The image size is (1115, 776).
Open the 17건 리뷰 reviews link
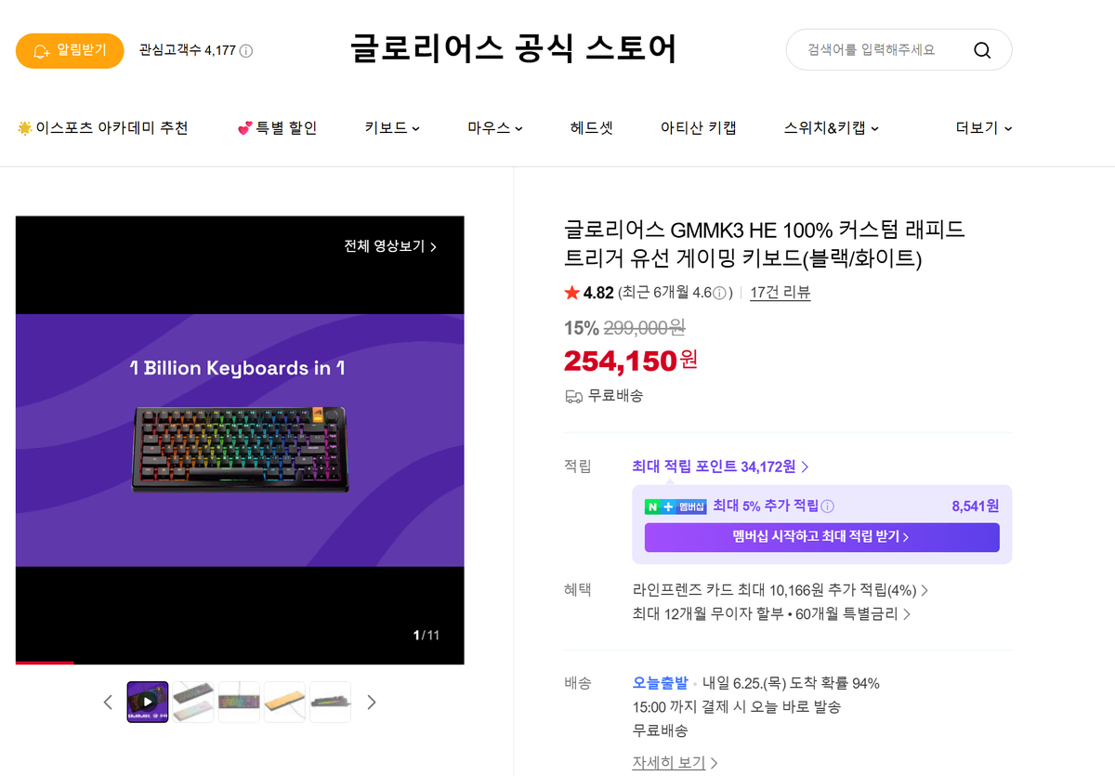tap(780, 293)
